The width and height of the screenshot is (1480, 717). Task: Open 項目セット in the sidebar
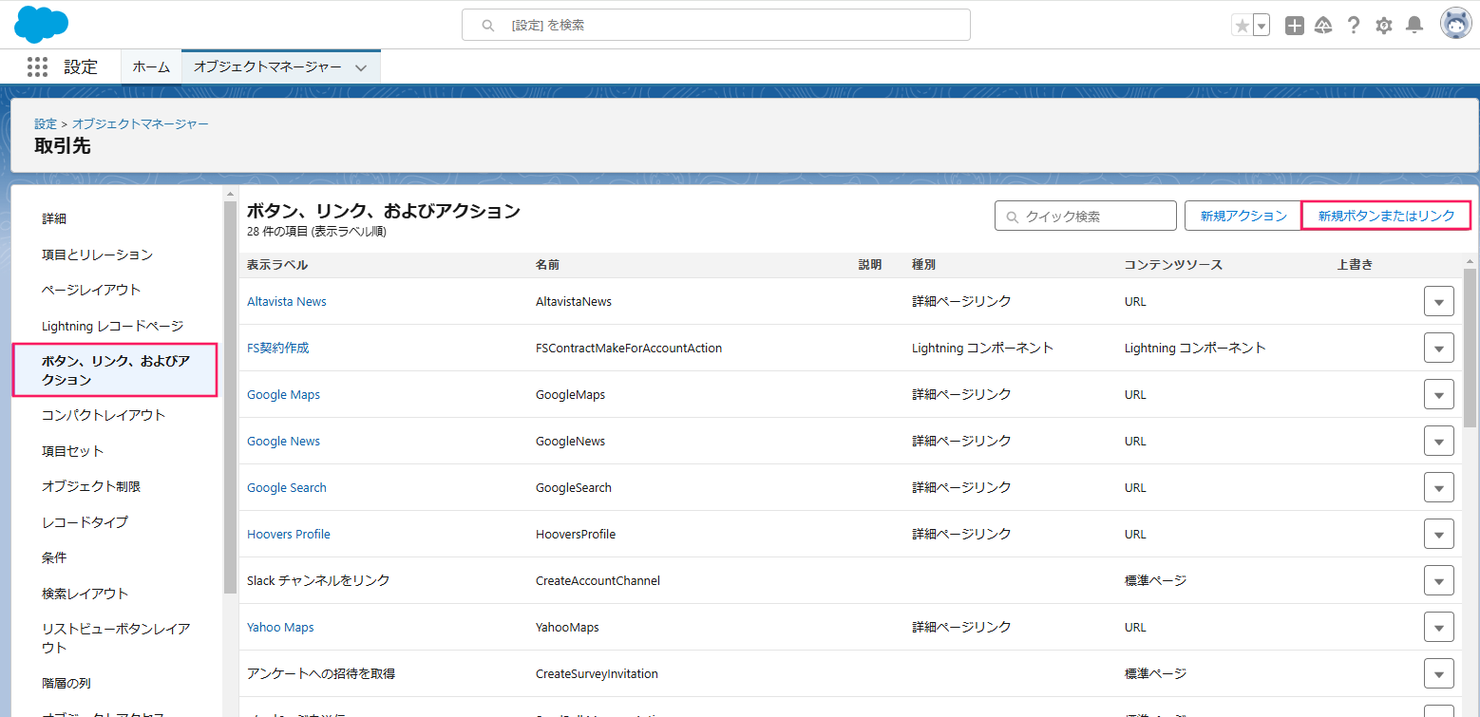72,451
